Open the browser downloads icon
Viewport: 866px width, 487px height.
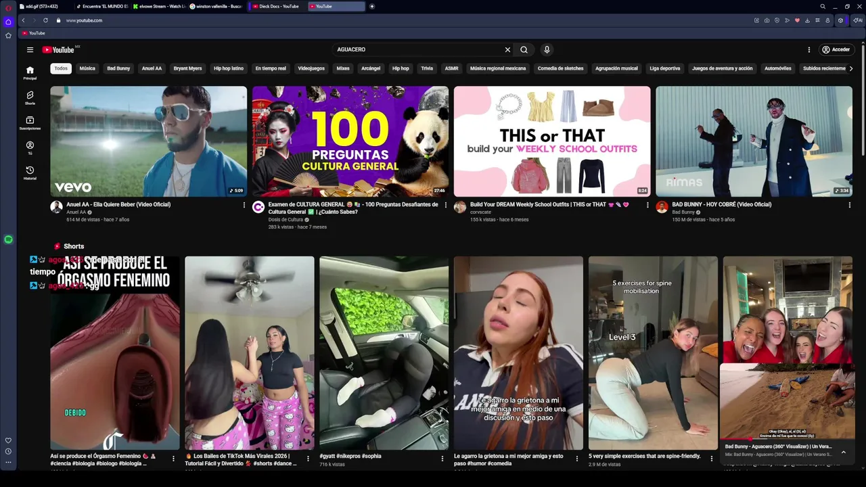[807, 20]
